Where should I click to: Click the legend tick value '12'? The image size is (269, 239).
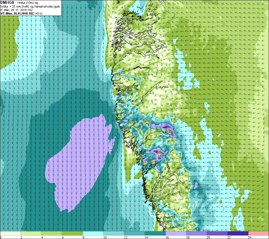[x=126, y=237]
